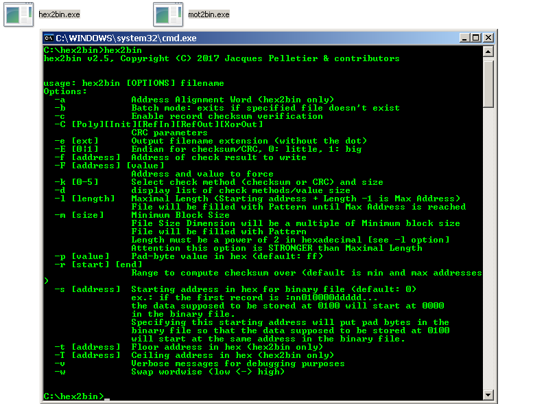Click 'Range to compute checksum over' line
Screen dimensions: 533x404
(306, 273)
